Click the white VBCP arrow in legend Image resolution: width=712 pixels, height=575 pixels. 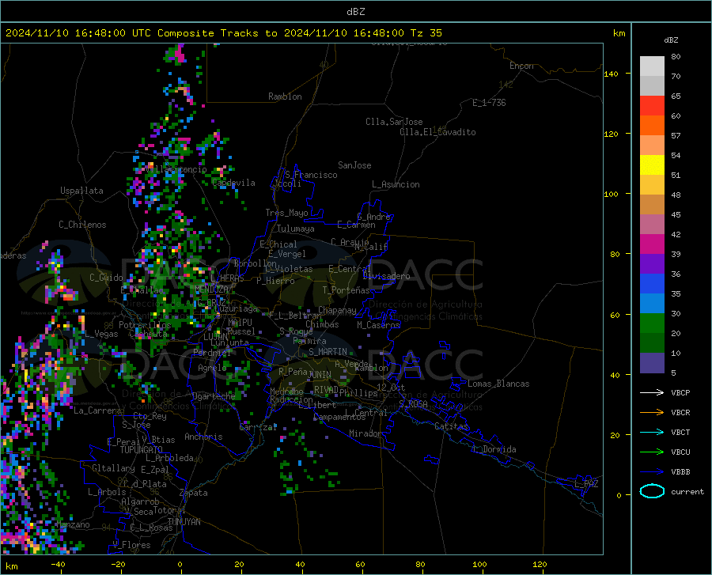(652, 392)
